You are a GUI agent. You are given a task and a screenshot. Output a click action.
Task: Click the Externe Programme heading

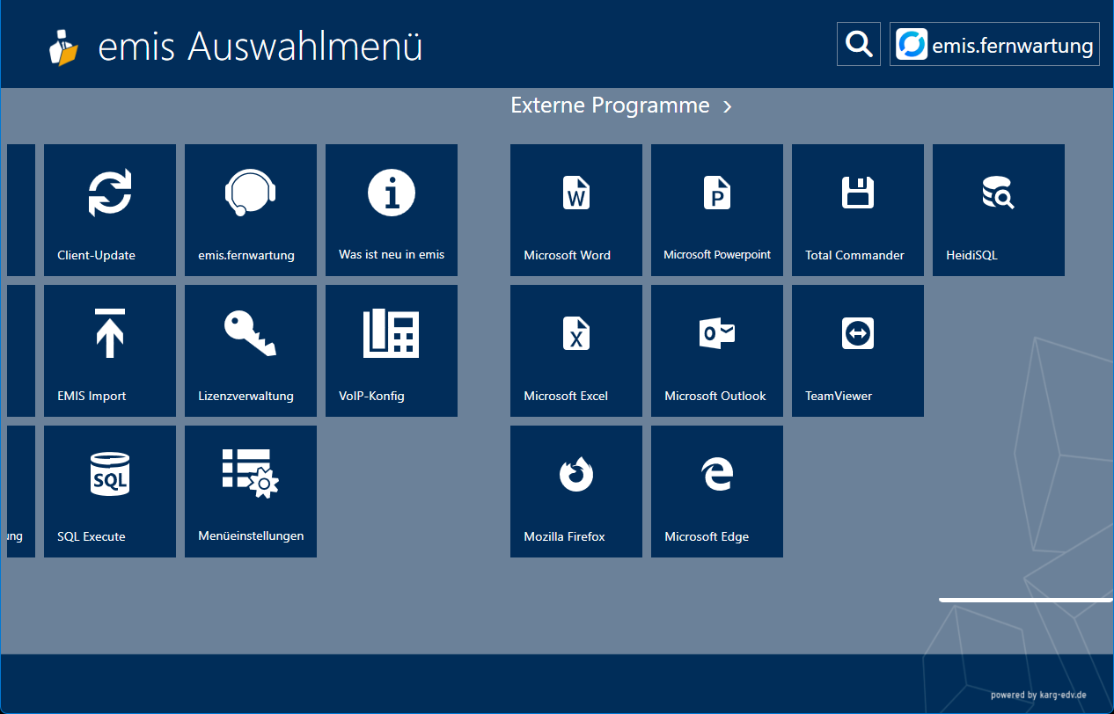pos(610,106)
